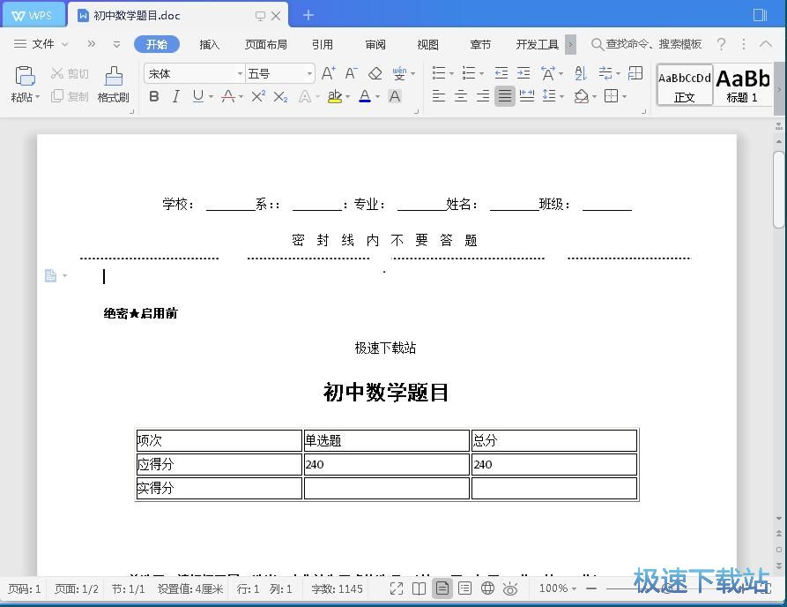787x607 pixels.
Task: Open the 100% zoom level menu
Action: [558, 588]
